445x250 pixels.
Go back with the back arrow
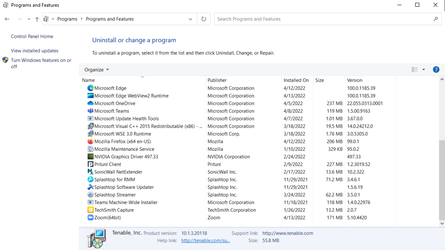click(7, 19)
